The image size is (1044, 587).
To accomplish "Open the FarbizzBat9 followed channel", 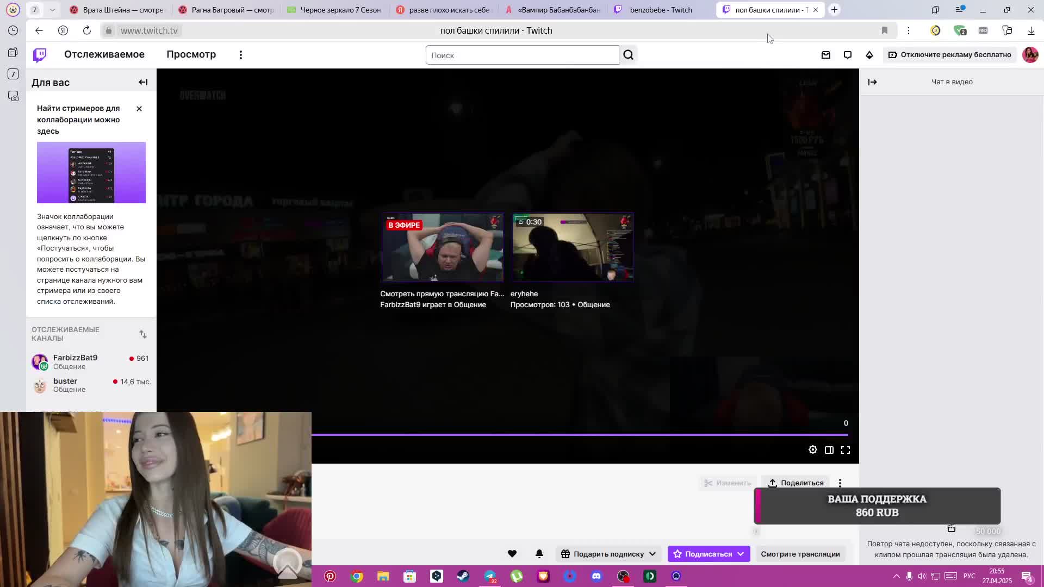I will [x=91, y=362].
